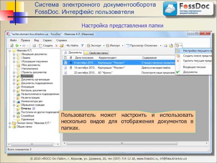This screenshot has height=163, width=217.
Task: Click the document icon of the 6 сентября row
Action: point(65,63)
